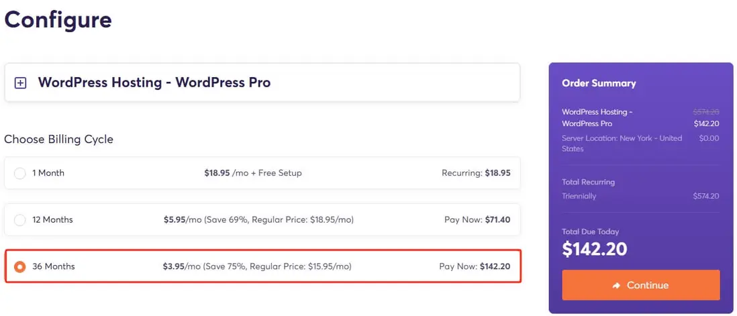Click the $3.95/mo Save 75% offer text
The width and height of the screenshot is (737, 316).
coord(257,267)
